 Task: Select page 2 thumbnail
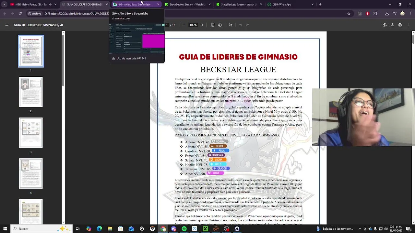click(x=31, y=92)
